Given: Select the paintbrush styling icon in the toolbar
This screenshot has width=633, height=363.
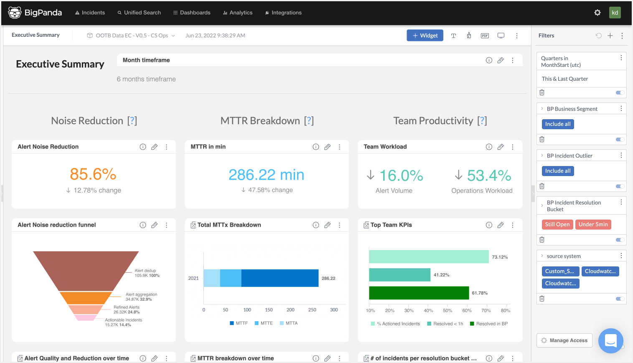Looking at the screenshot, I should pyautogui.click(x=469, y=36).
